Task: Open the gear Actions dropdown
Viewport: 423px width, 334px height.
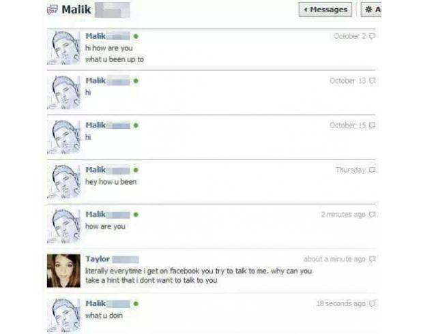Action: 371,10
